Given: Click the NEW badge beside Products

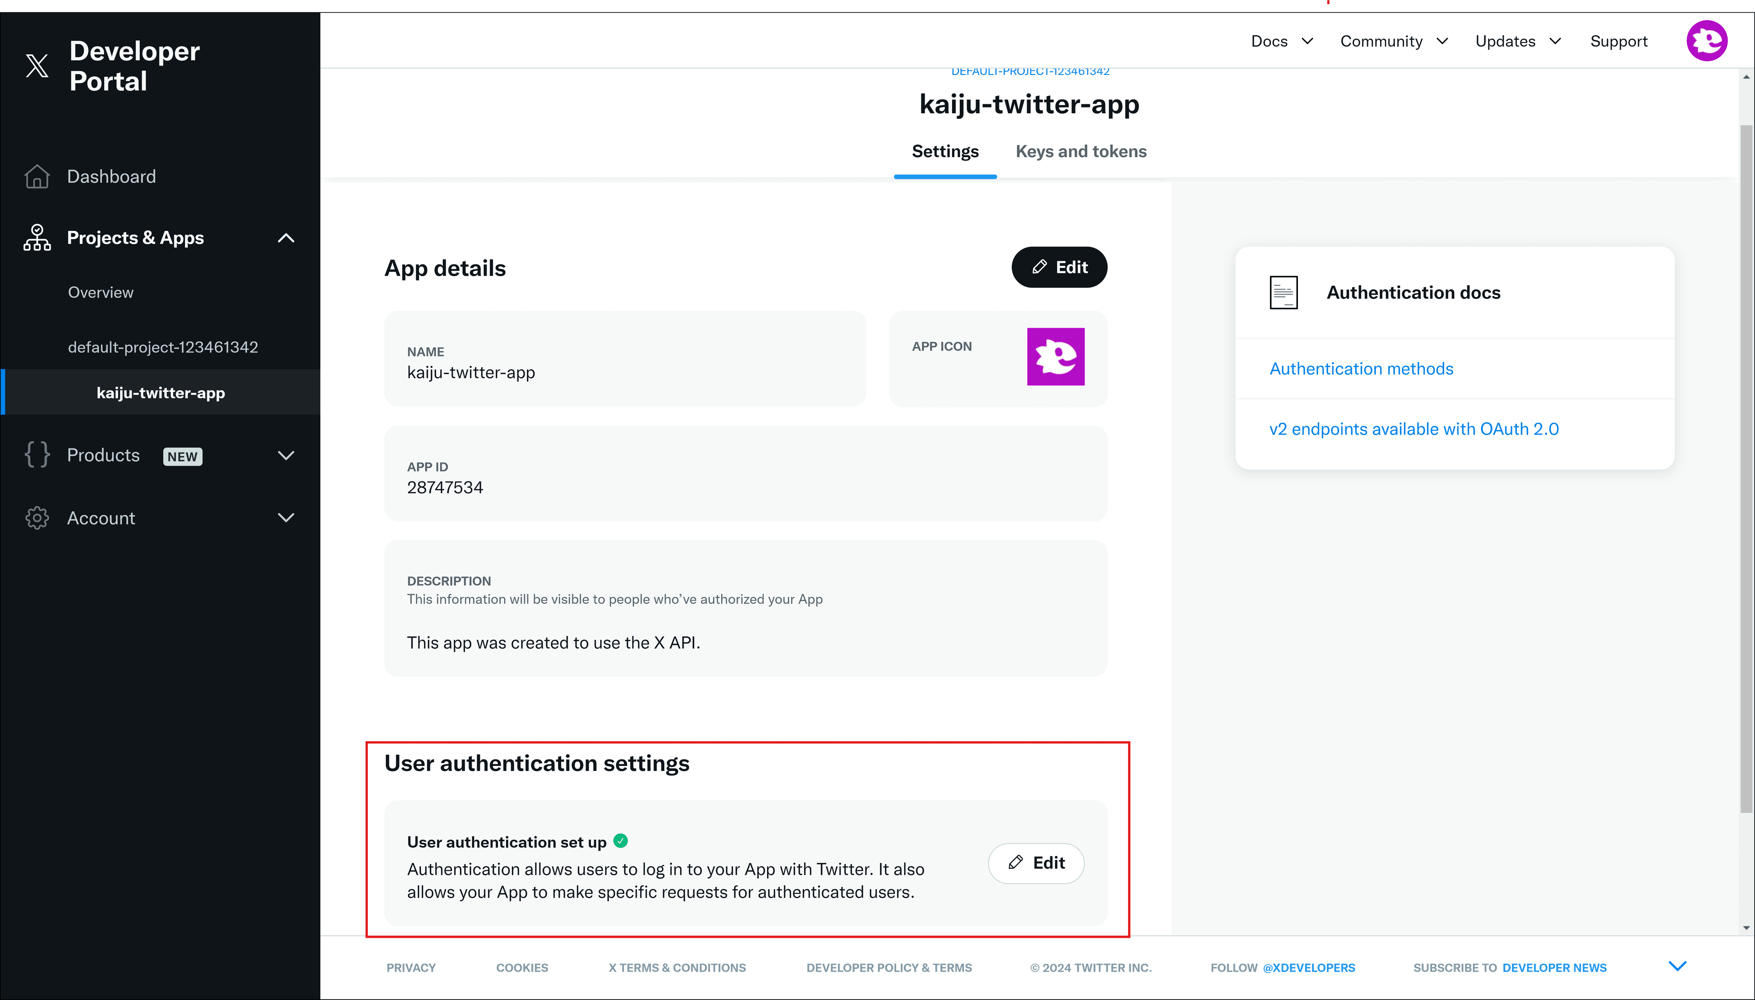Looking at the screenshot, I should point(183,457).
